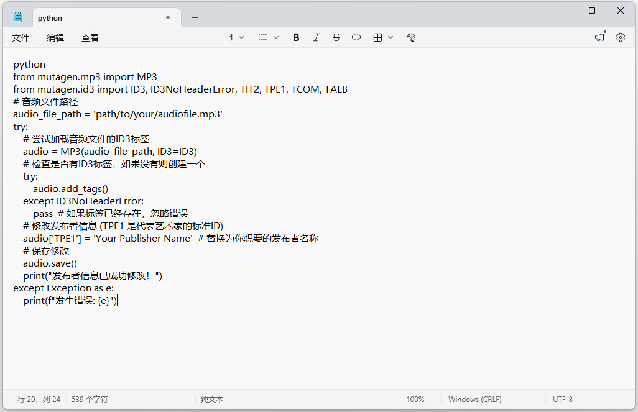Open the H1 heading dropdown
The image size is (638, 412).
pos(234,37)
